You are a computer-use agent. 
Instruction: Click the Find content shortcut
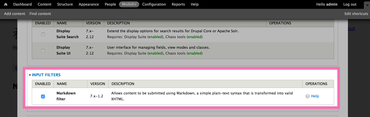pyautogui.click(x=40, y=14)
